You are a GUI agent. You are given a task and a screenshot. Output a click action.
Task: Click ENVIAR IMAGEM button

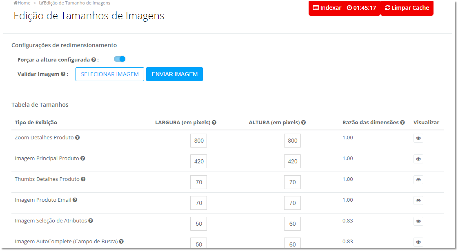pos(174,74)
